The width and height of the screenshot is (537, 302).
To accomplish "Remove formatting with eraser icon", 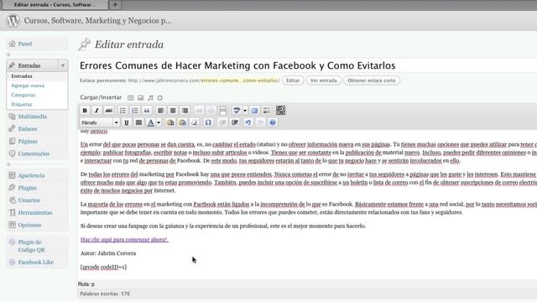I will pyautogui.click(x=195, y=122).
